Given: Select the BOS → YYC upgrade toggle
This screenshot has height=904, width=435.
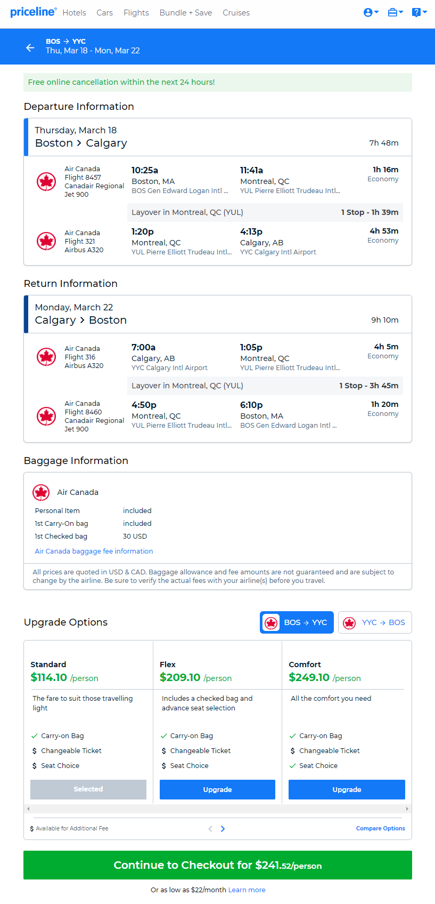Looking at the screenshot, I should (297, 622).
